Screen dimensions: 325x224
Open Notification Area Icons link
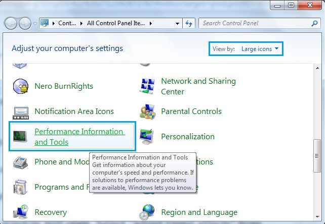point(74,111)
